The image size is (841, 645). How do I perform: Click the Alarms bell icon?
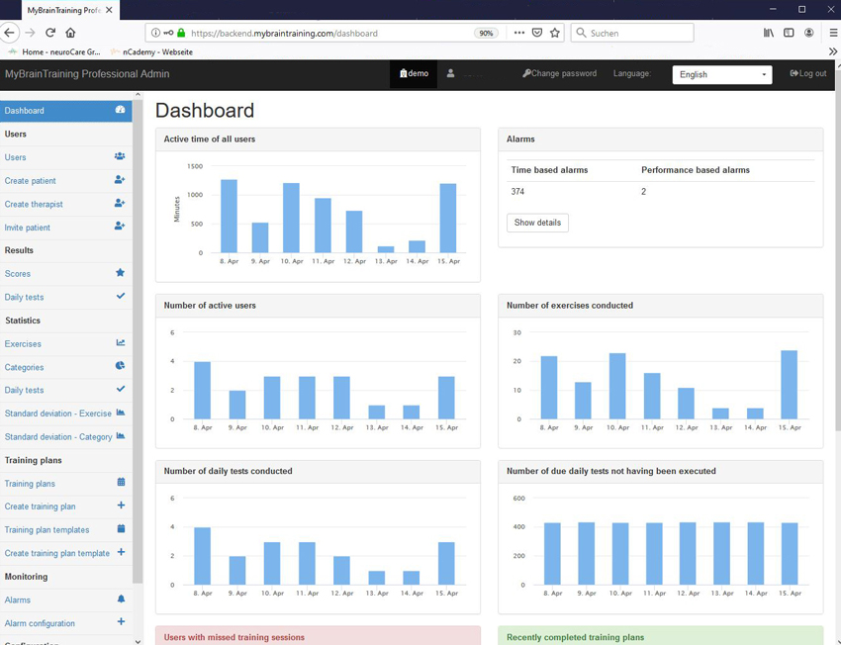pos(121,599)
